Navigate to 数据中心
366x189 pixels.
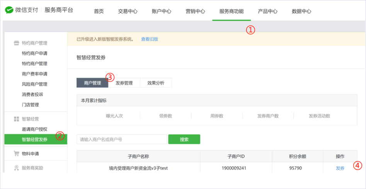(301, 11)
